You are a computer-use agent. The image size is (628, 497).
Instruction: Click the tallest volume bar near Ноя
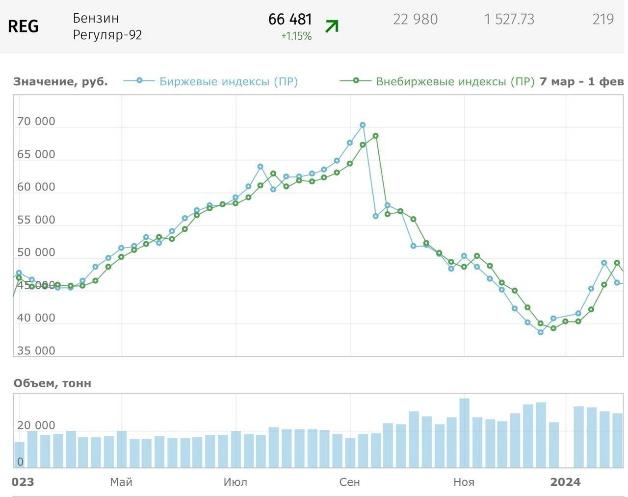click(x=464, y=433)
